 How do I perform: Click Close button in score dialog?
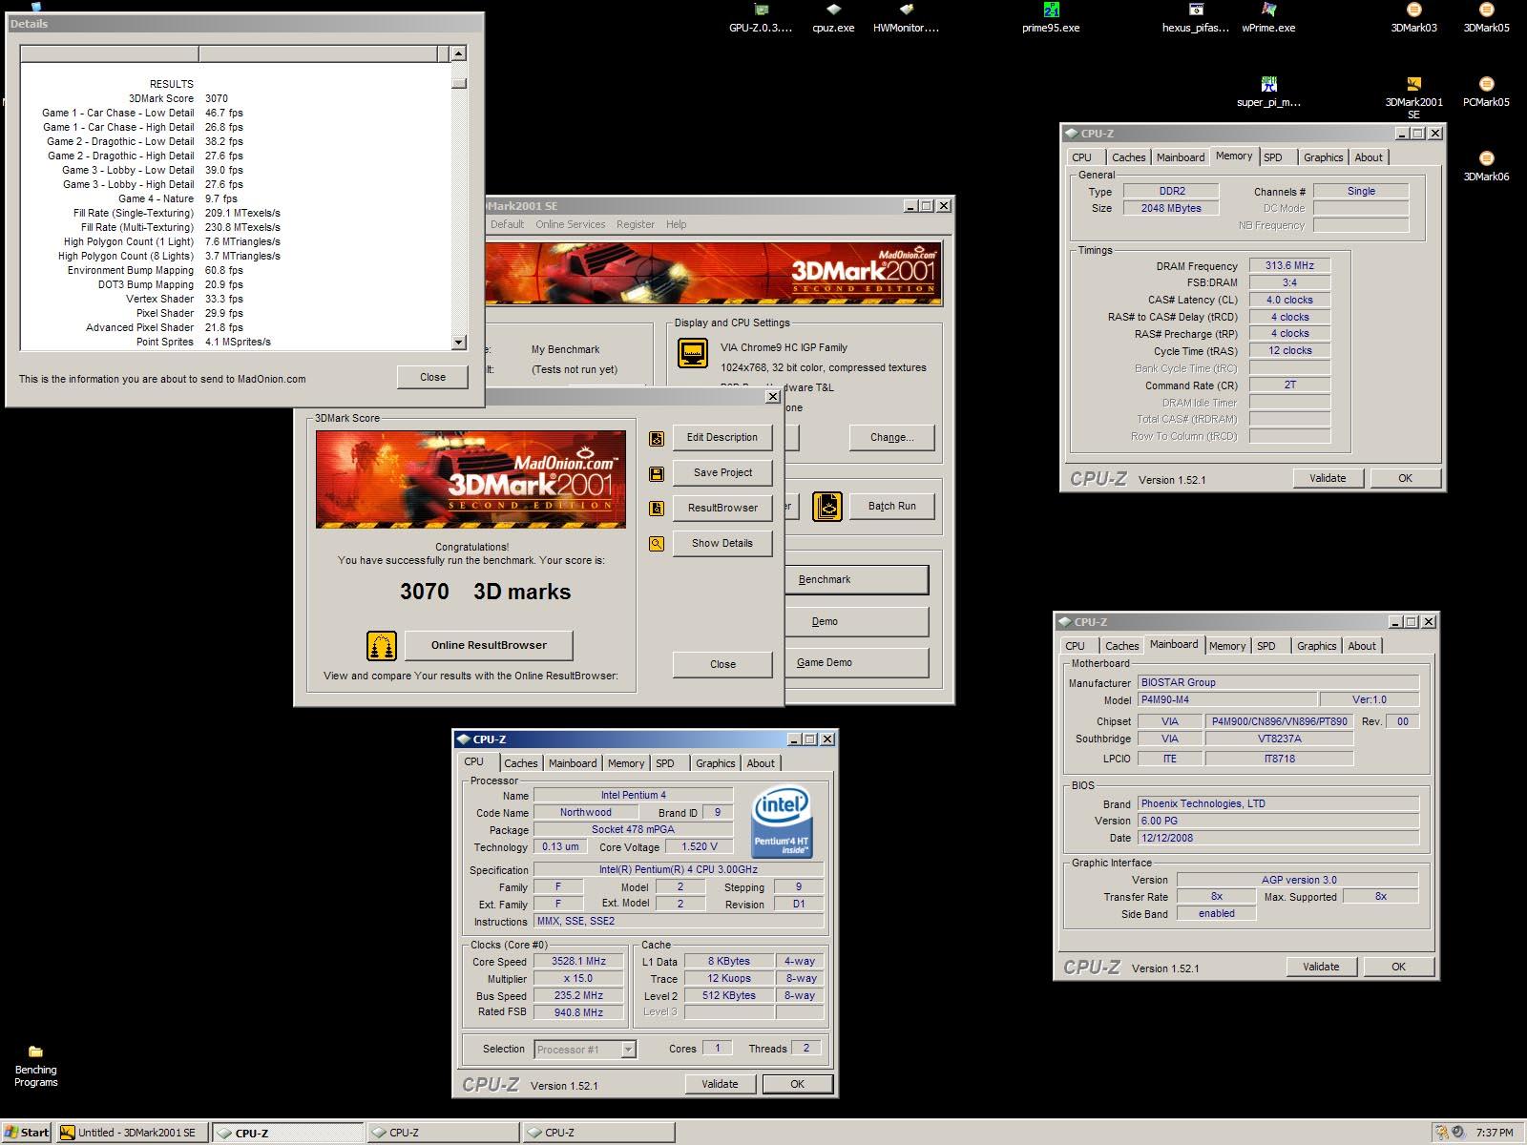pos(722,664)
